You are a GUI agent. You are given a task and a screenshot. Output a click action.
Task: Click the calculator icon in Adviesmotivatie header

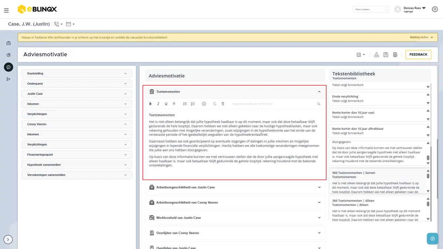[395, 55]
